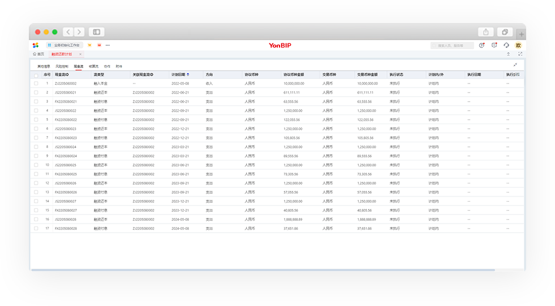The image size is (555, 306).
Task: Click the red icon beside the cart
Action: (x=99, y=45)
